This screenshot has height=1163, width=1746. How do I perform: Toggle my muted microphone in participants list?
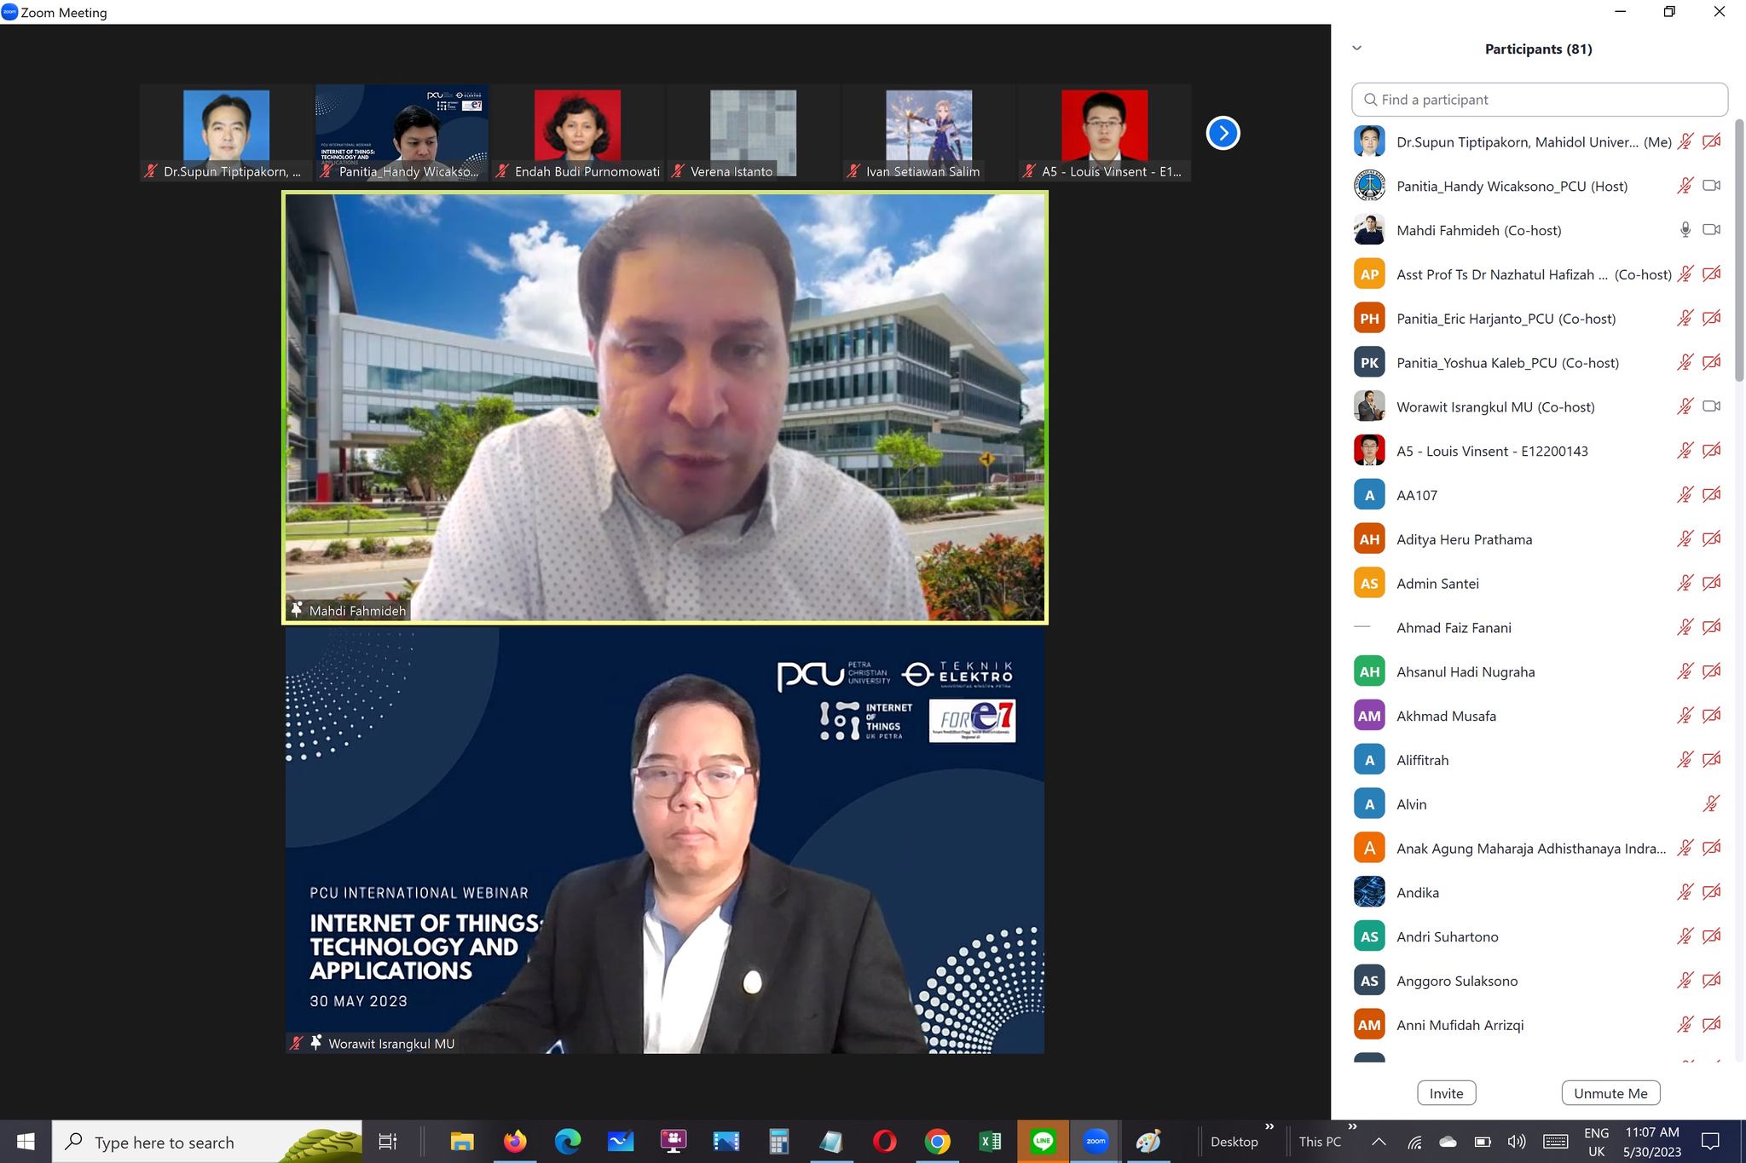[1685, 141]
